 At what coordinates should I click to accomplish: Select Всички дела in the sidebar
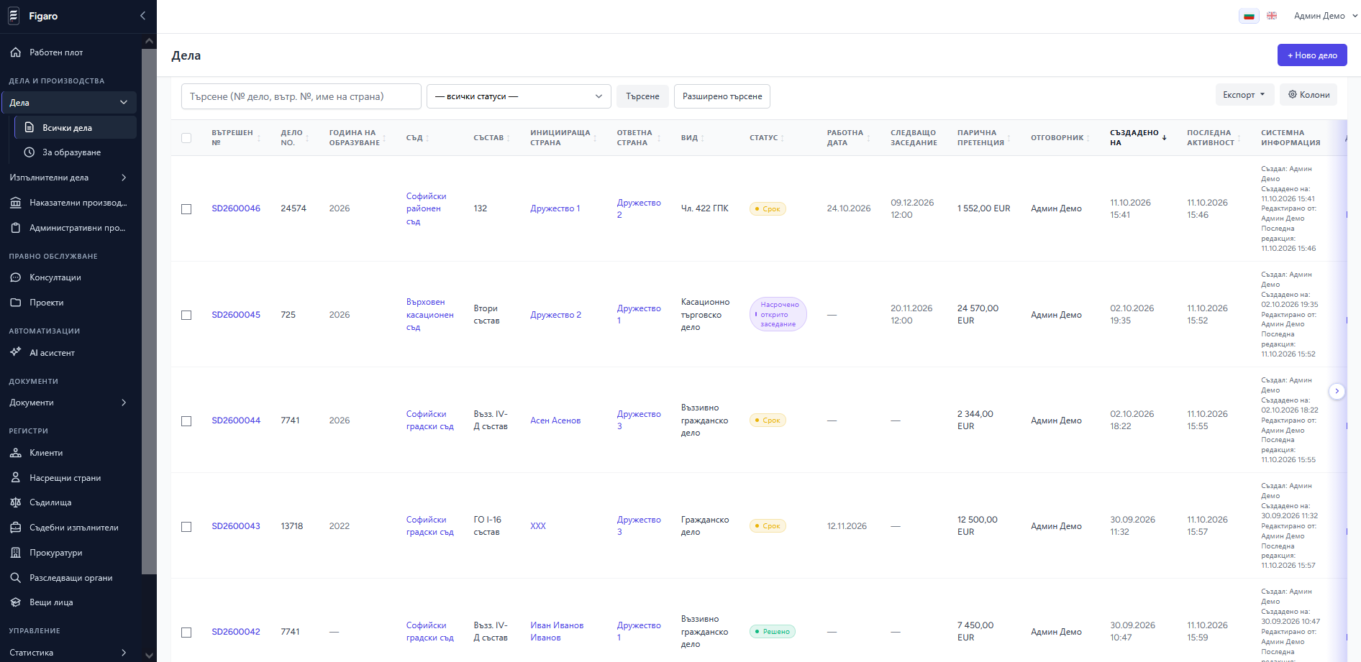pyautogui.click(x=76, y=128)
